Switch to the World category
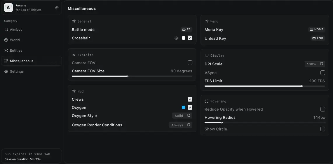The height and width of the screenshot is (164, 333). [x=32, y=40]
